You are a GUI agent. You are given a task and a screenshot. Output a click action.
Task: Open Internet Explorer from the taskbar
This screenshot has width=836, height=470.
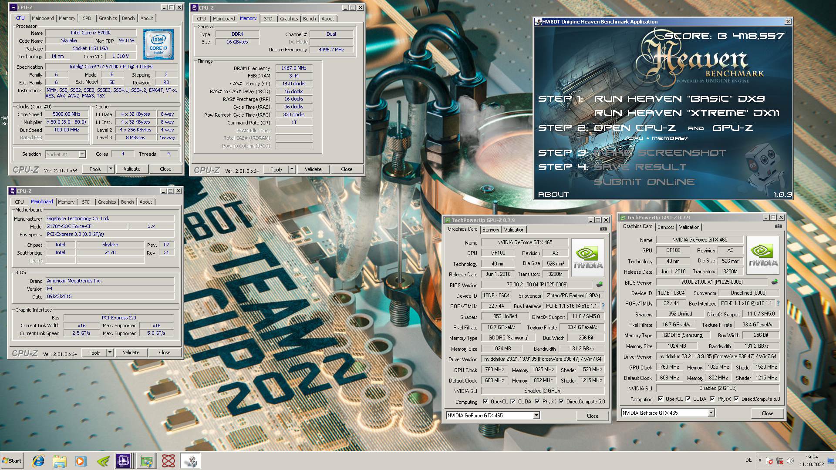(38, 461)
